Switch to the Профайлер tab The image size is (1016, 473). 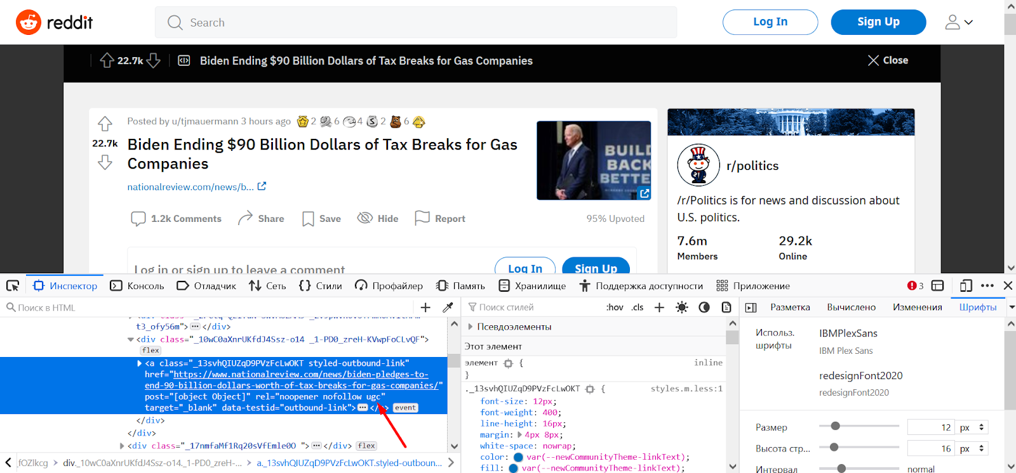pyautogui.click(x=389, y=286)
